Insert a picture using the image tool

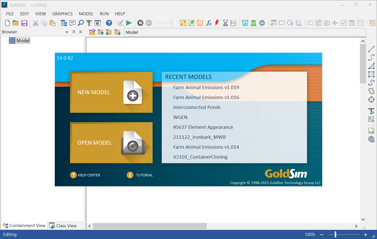371,131
